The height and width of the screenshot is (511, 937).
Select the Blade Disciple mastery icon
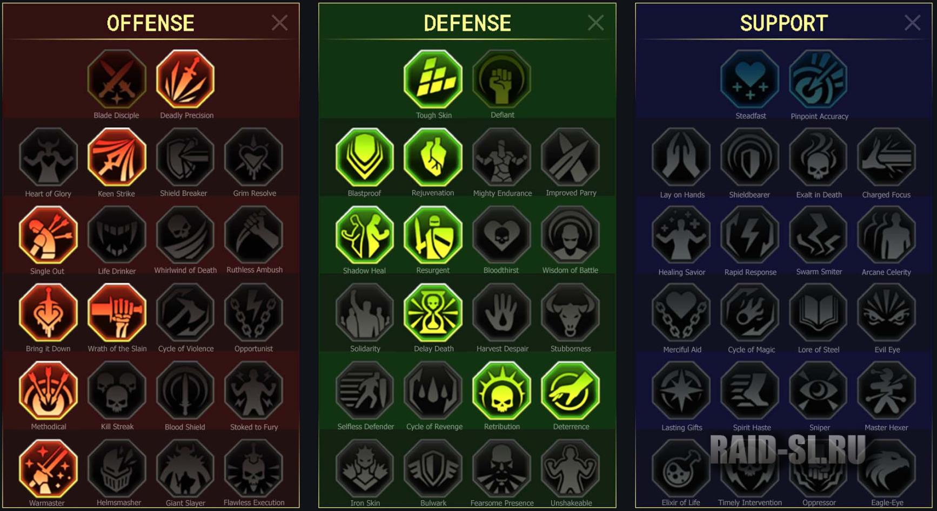(117, 79)
